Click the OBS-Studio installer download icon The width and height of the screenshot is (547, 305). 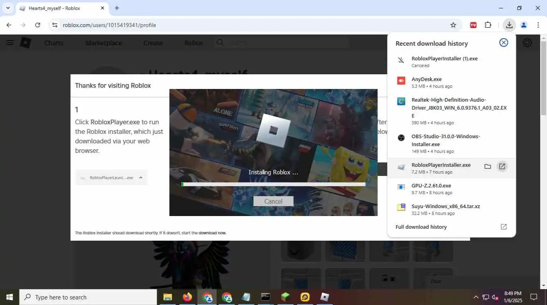401,138
